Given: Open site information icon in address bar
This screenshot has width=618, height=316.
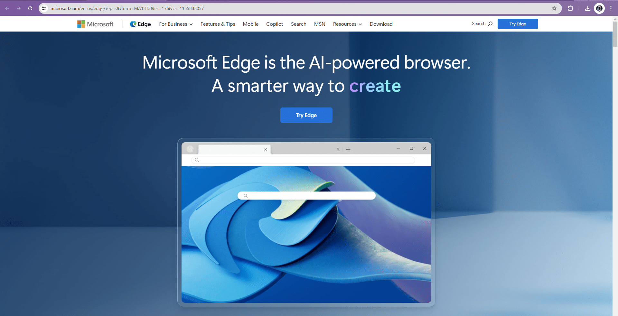Looking at the screenshot, I should point(44,8).
